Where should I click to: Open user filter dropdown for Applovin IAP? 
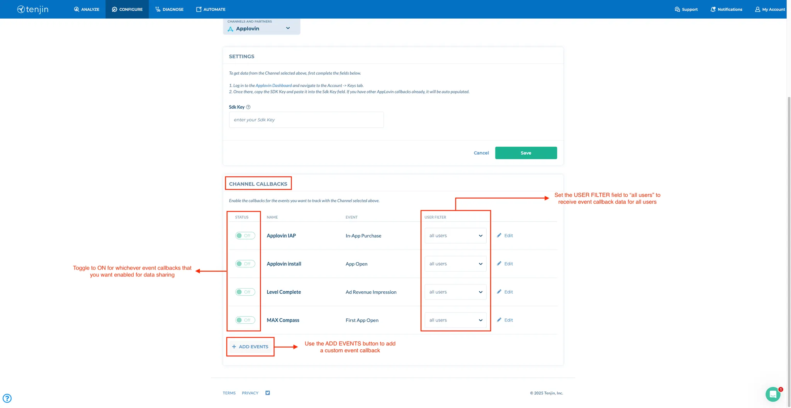pyautogui.click(x=455, y=236)
